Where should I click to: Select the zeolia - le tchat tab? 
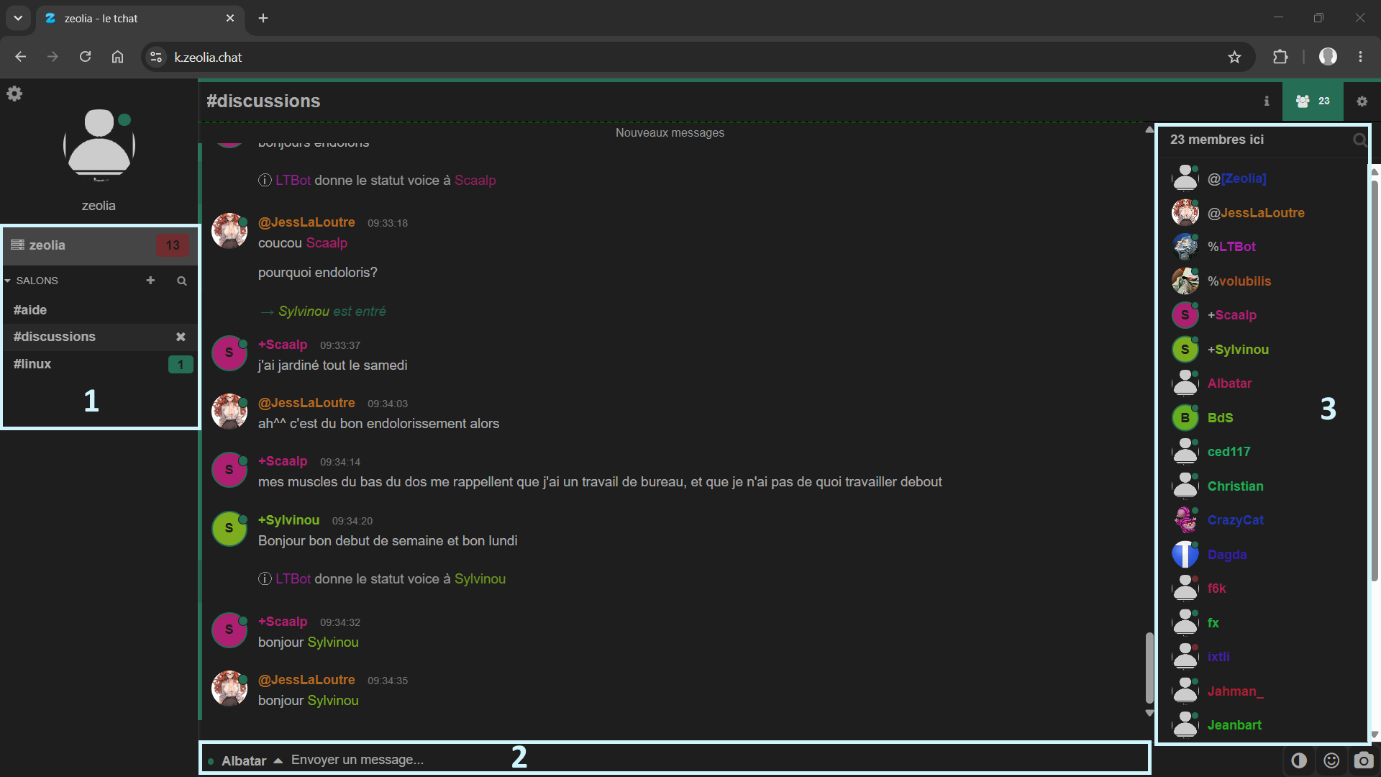140,19
